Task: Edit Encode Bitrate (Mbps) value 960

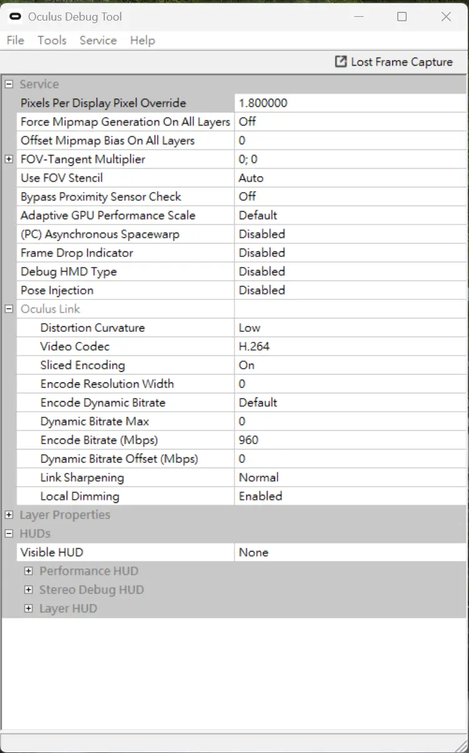Action: [x=351, y=440]
